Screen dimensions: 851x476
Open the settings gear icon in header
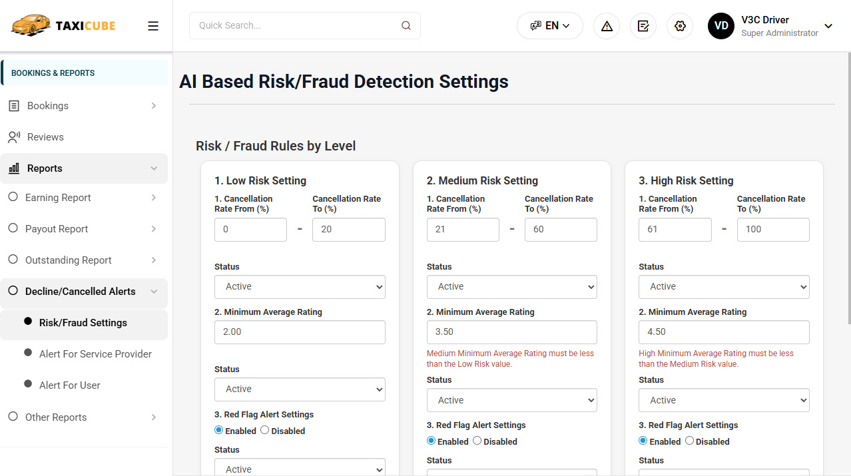(x=680, y=26)
